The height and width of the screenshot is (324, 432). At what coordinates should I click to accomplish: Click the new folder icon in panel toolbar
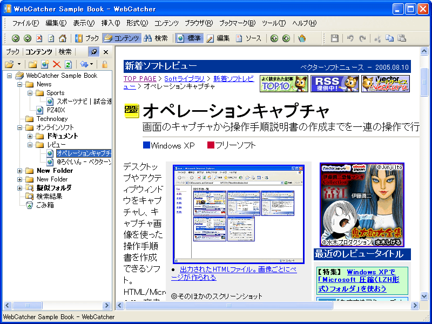(33, 64)
